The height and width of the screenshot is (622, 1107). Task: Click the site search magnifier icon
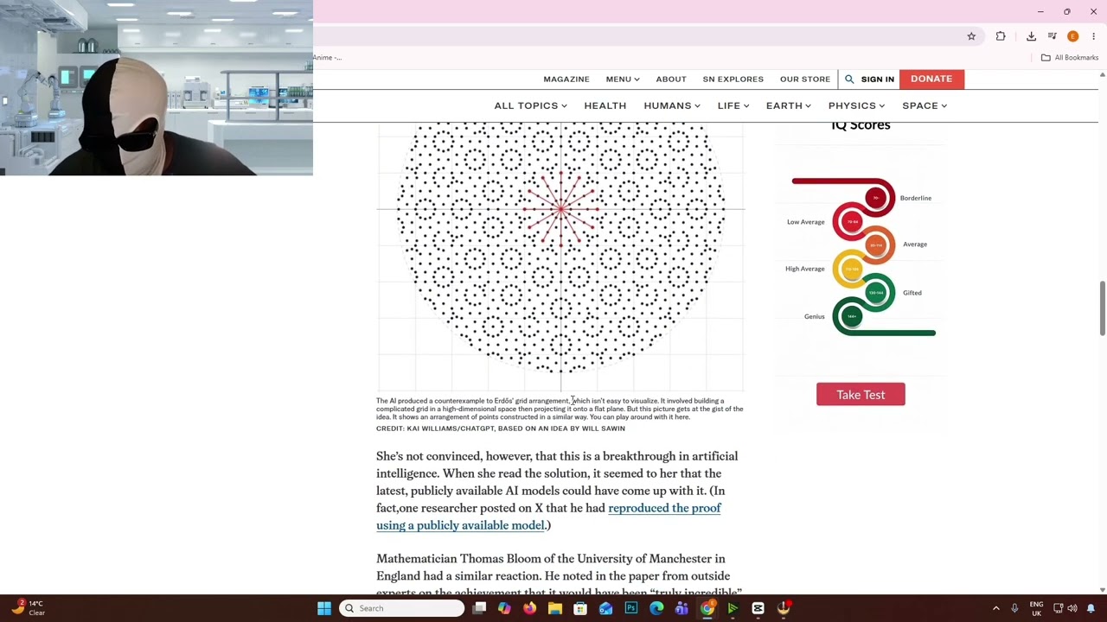[849, 79]
